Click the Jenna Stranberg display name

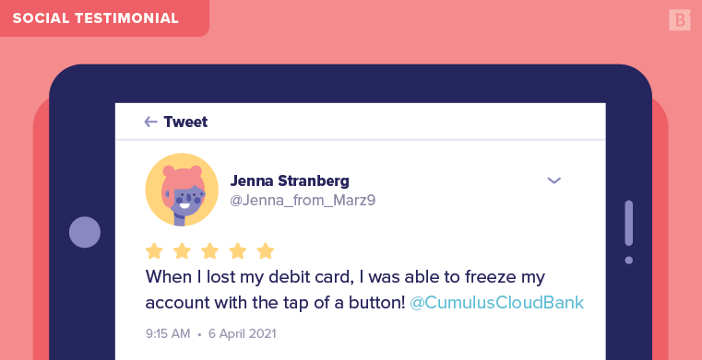pos(290,180)
